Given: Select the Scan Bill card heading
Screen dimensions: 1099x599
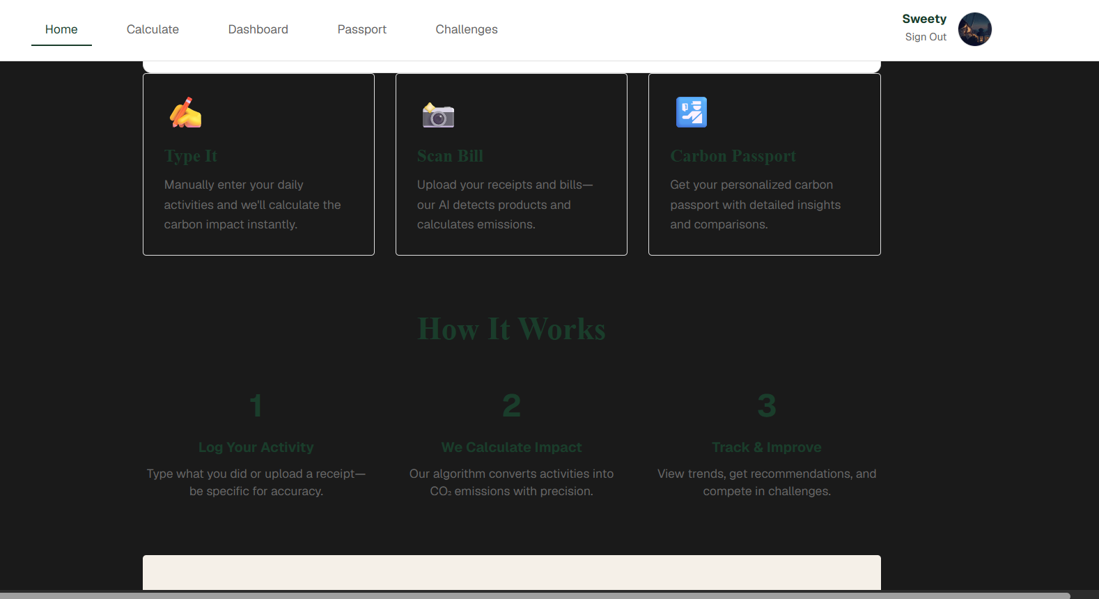Looking at the screenshot, I should 450,156.
